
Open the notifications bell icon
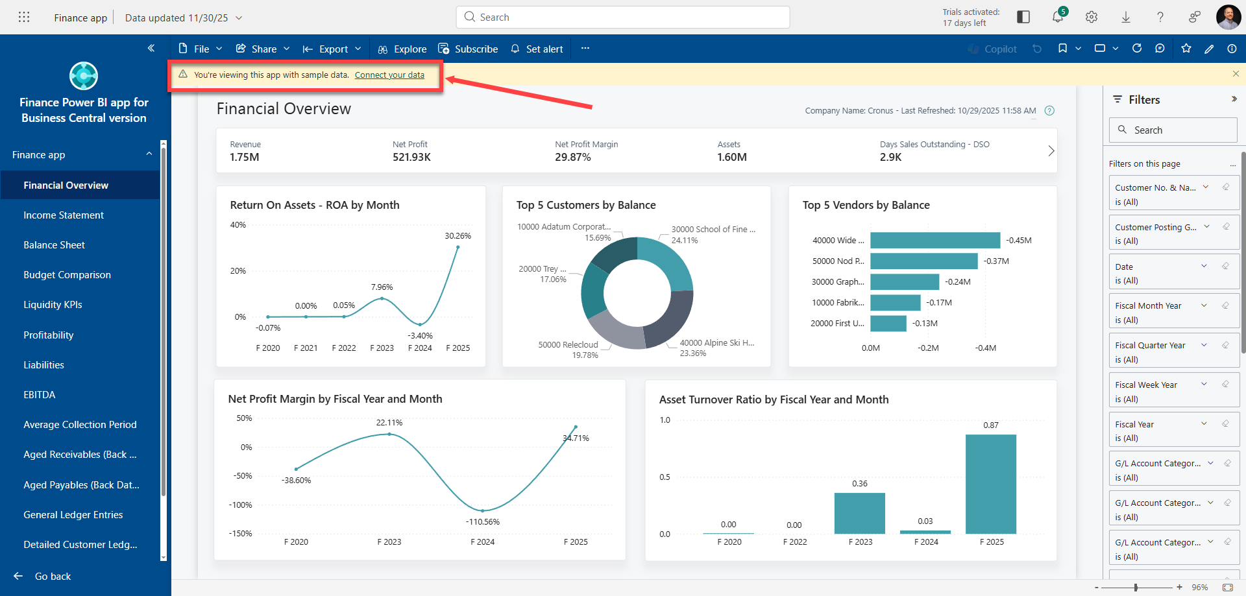1058,18
